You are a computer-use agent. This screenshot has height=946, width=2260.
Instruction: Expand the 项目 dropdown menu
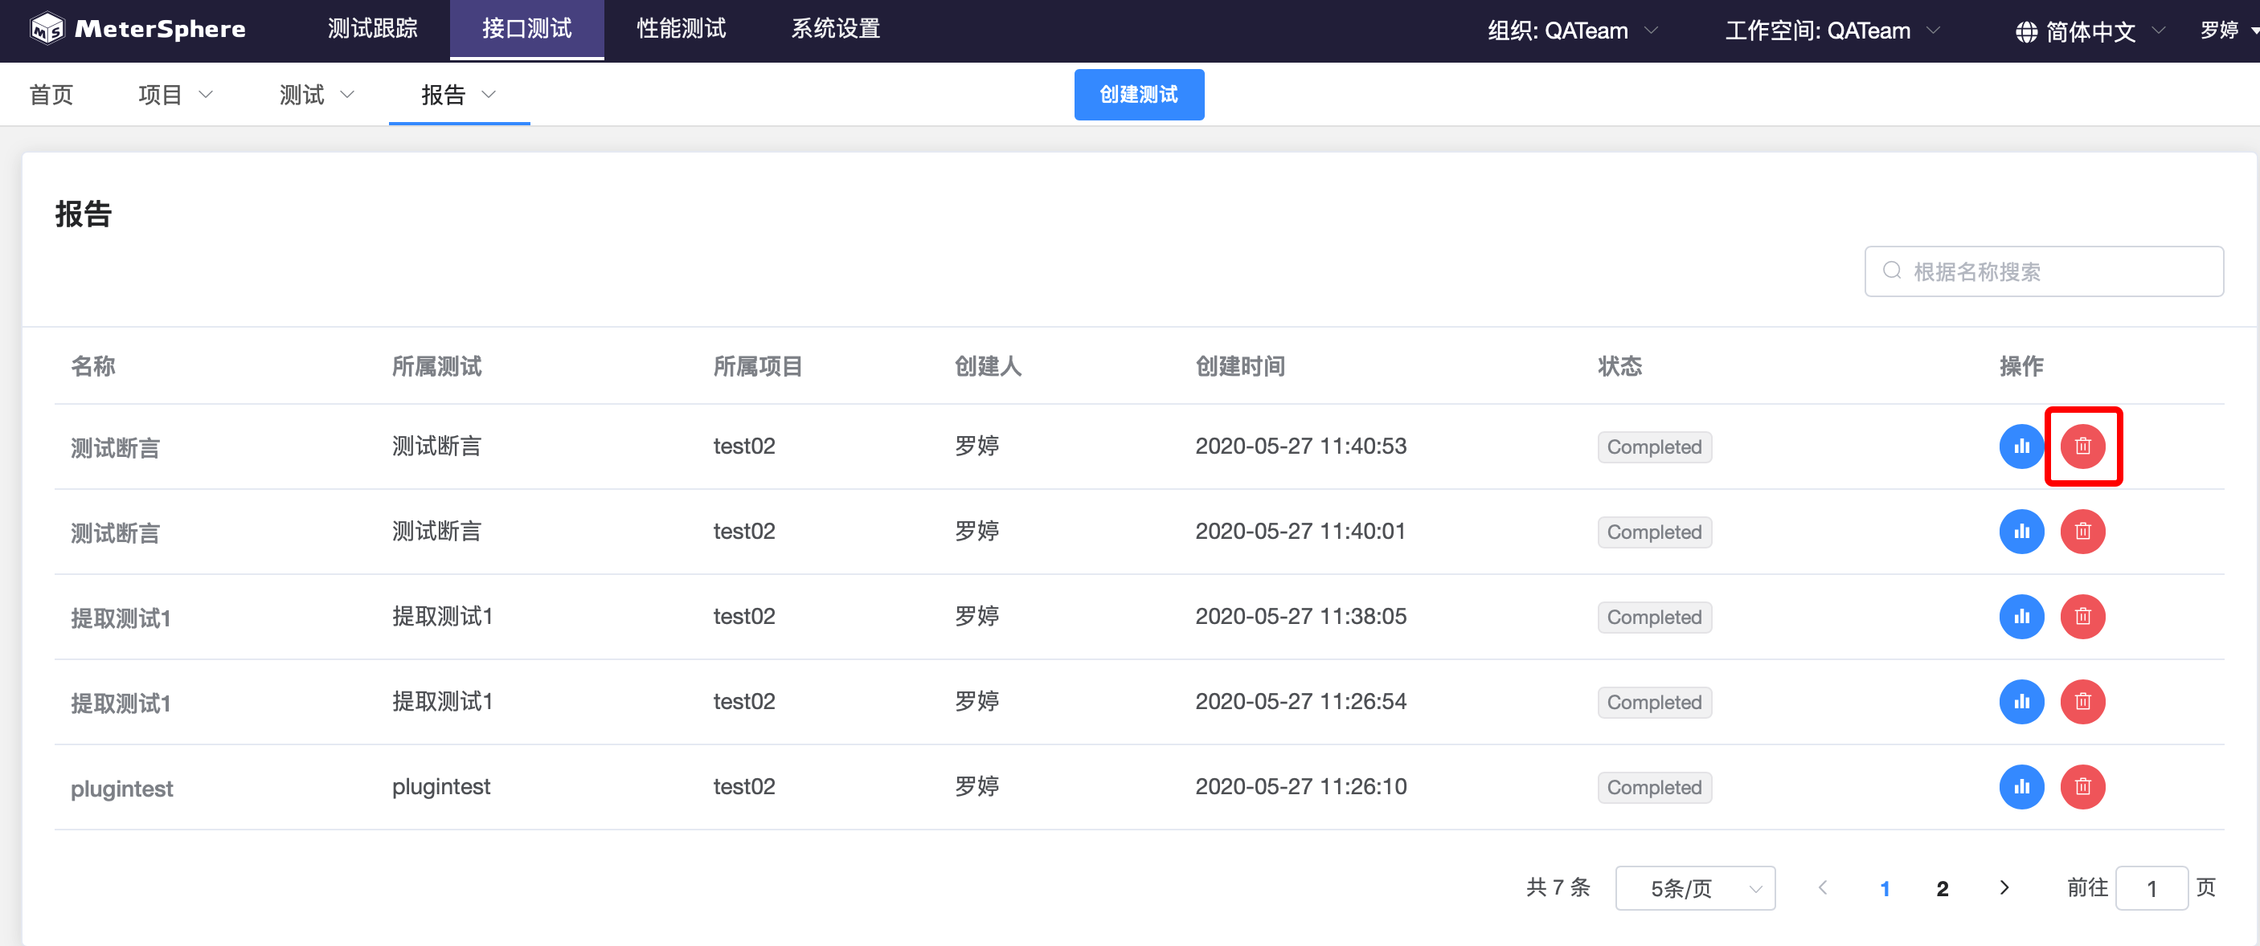(174, 95)
